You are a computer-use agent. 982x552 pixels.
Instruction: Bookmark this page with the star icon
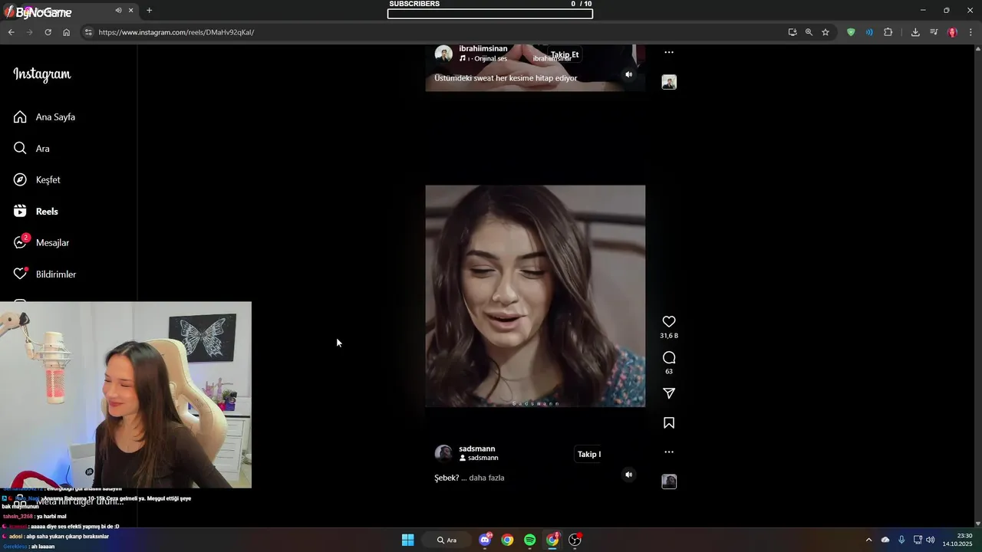point(825,32)
